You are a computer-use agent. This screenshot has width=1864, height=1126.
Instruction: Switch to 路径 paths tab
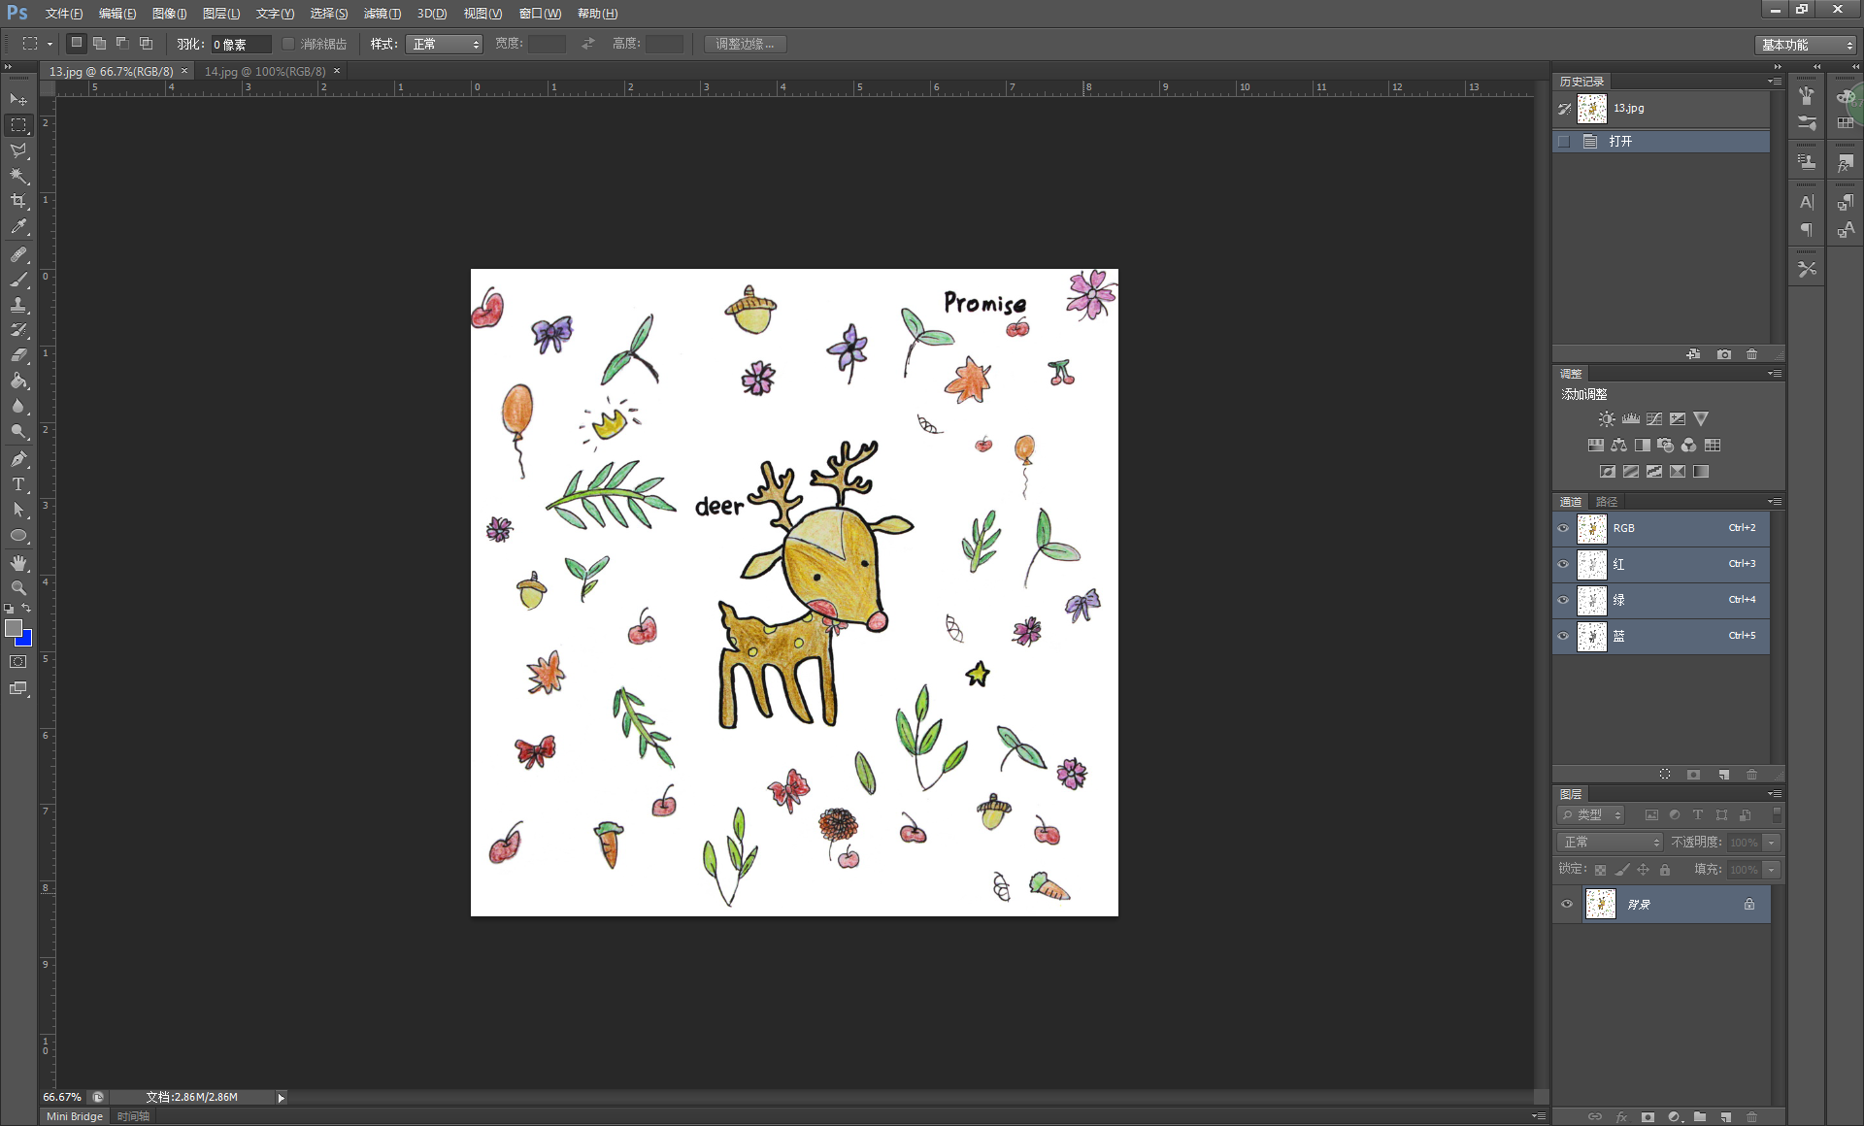coord(1607,502)
